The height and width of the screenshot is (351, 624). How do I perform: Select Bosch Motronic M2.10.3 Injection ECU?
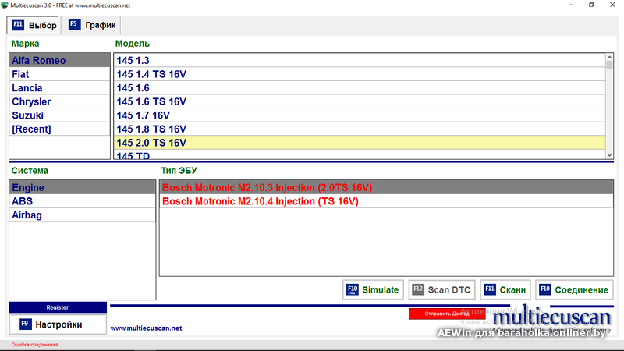386,187
